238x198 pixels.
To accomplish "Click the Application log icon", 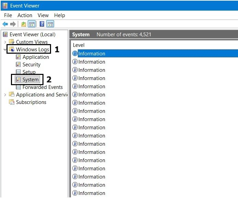I will 18,57.
